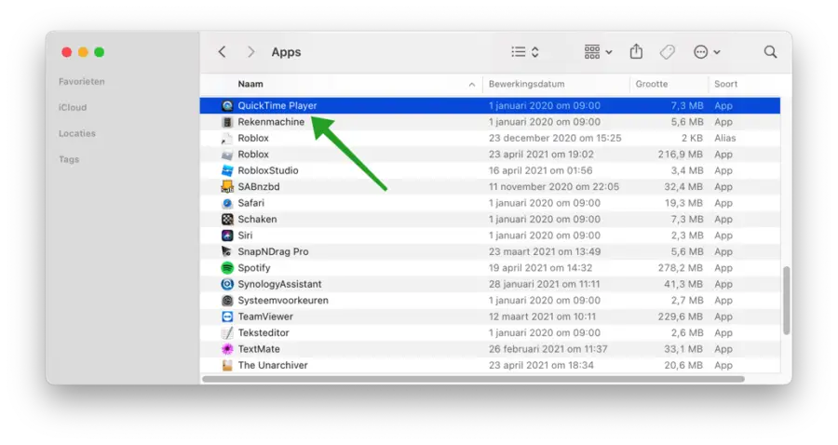Viewport: 838px width, 445px height.
Task: Select the Spotify name text
Action: tap(254, 268)
